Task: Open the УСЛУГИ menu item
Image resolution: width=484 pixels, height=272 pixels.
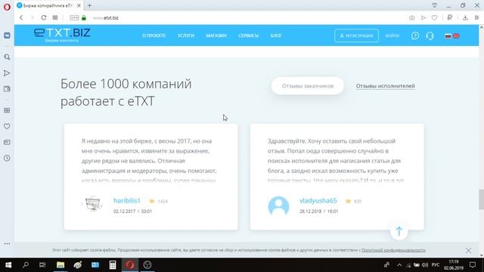Action: coord(185,36)
